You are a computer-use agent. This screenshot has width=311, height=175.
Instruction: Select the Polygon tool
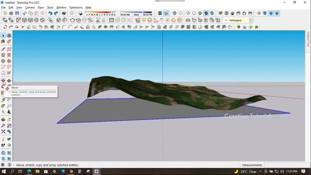9,61
